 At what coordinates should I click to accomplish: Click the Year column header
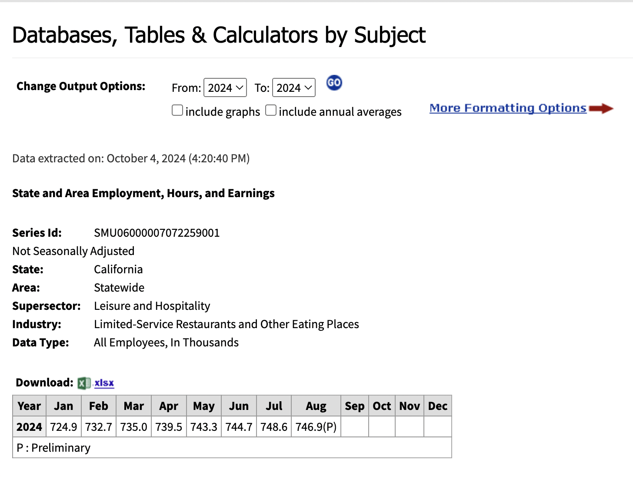[29, 406]
